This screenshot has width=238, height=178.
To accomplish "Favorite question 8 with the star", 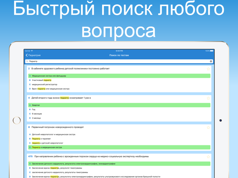I will point(208,127).
